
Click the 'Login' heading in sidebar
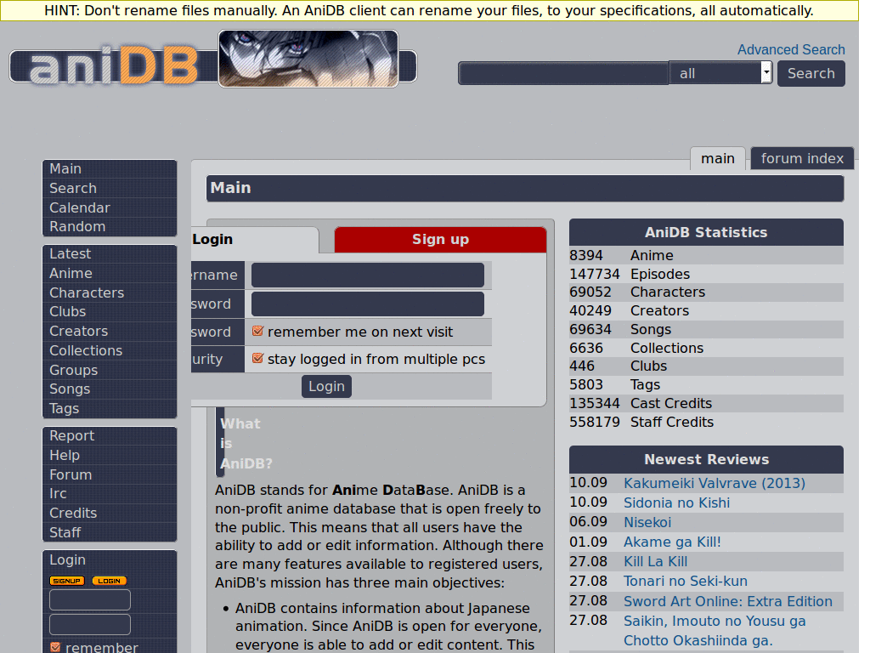coord(67,559)
